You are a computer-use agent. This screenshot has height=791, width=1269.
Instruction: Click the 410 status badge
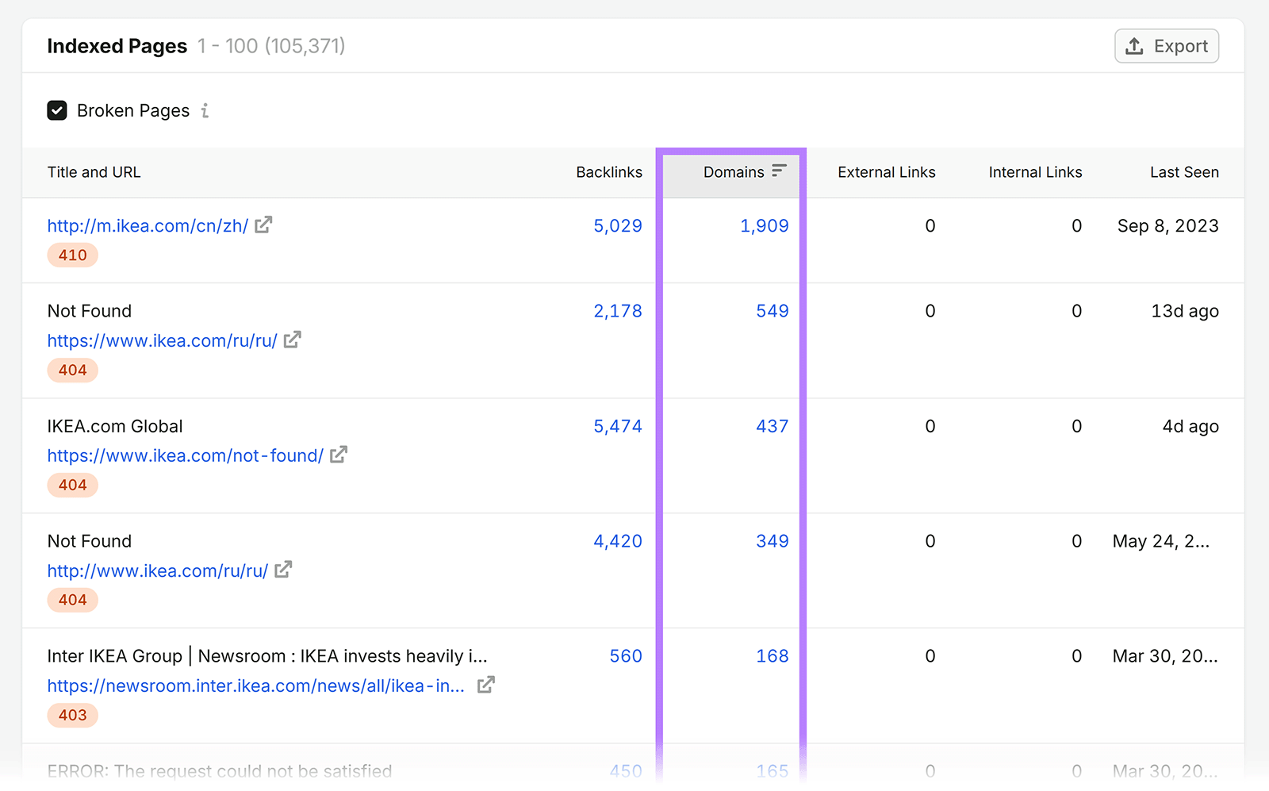click(72, 255)
